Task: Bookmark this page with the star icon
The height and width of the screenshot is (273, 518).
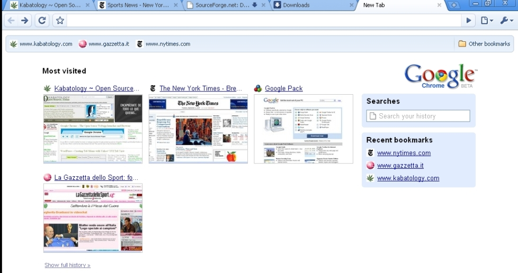Action: point(60,21)
